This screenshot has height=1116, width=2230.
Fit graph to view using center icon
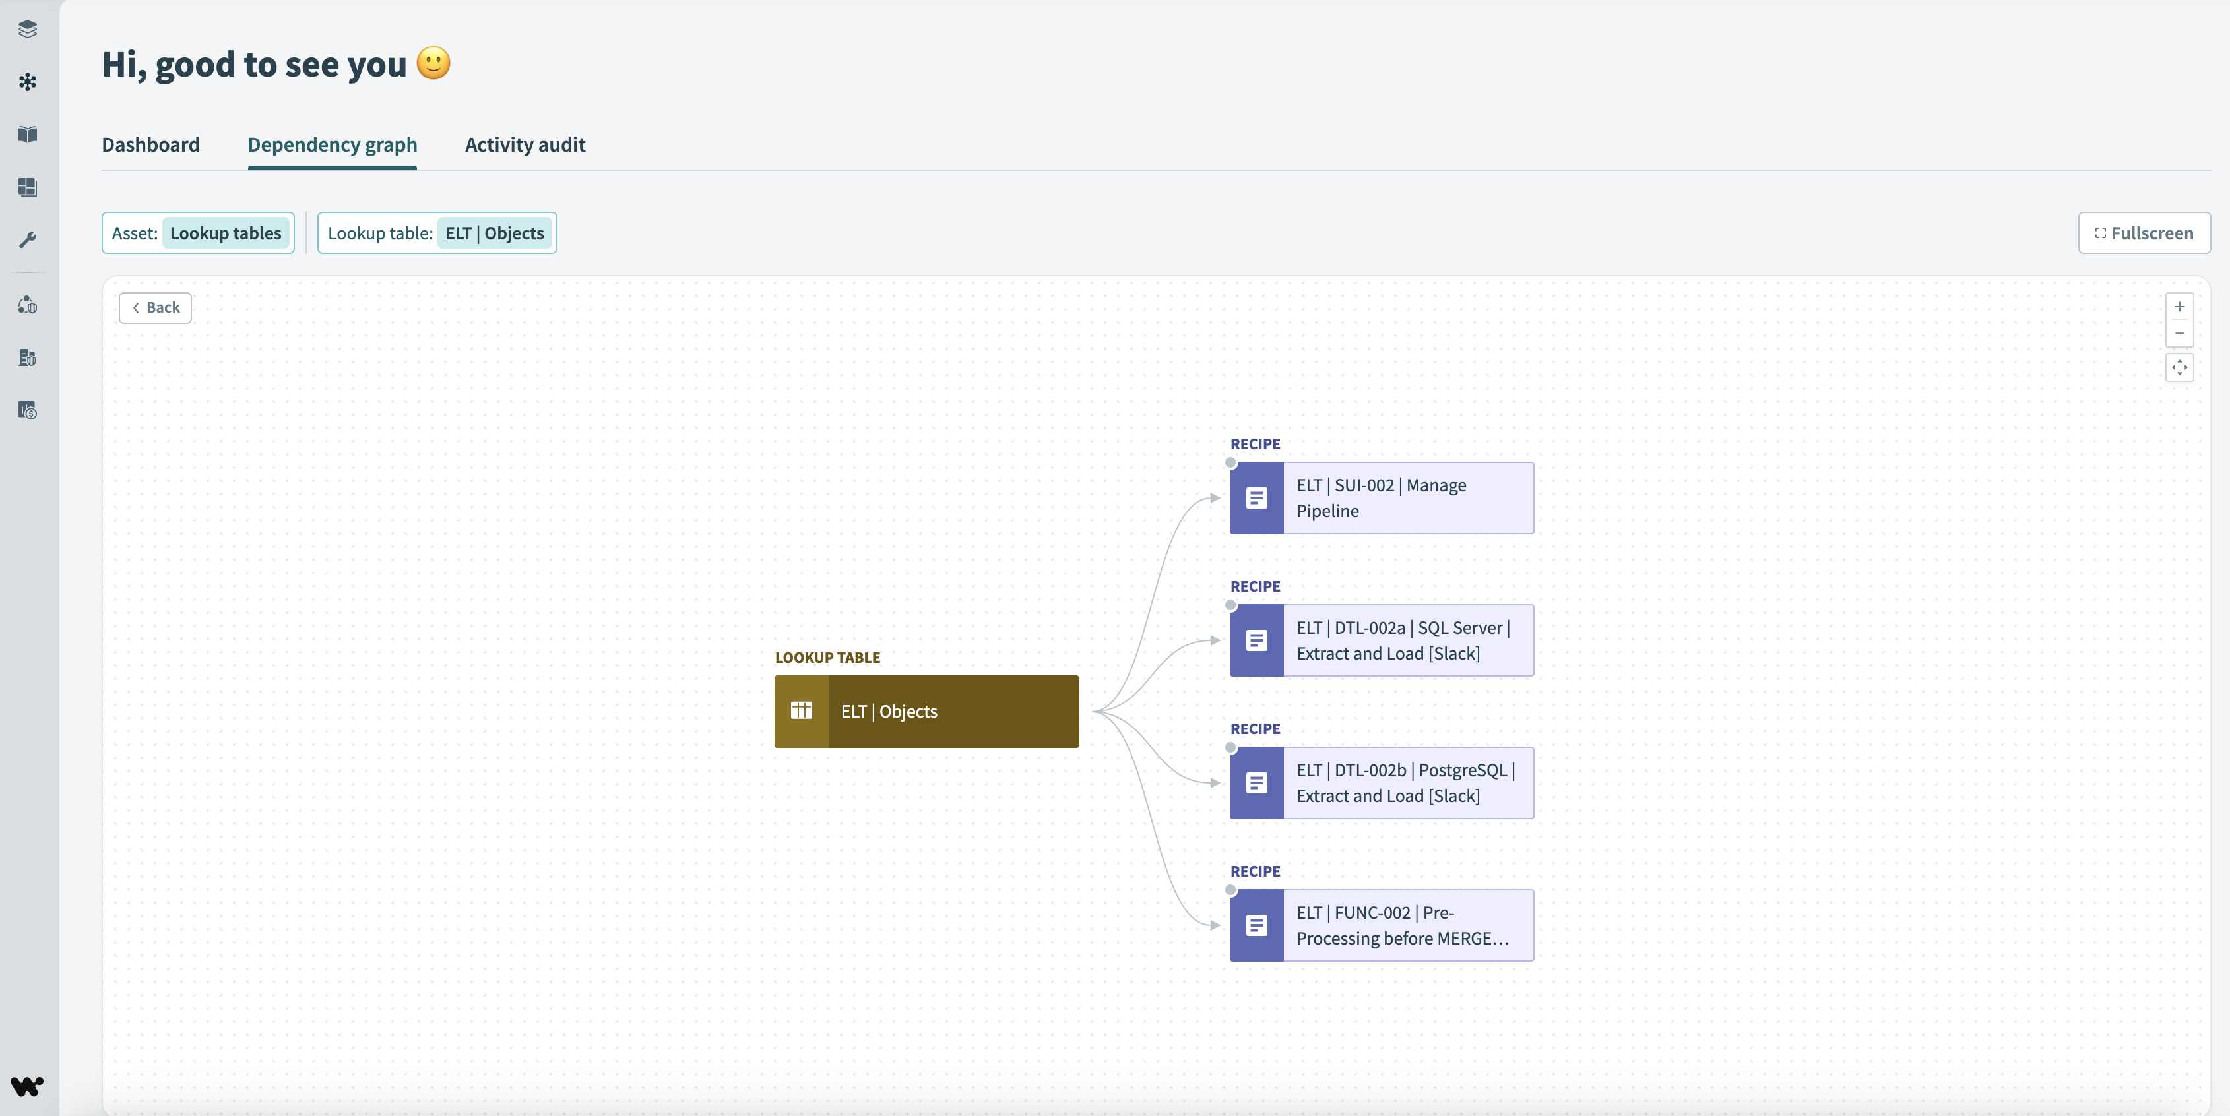2179,367
